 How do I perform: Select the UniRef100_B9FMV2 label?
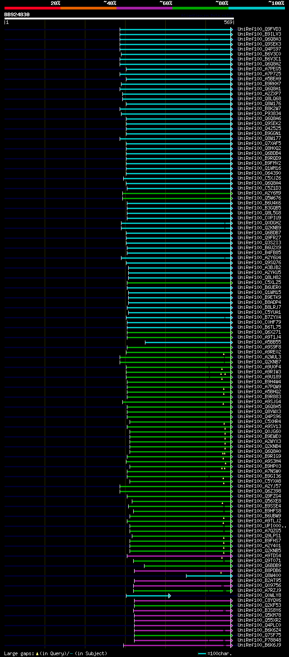tap(259, 163)
